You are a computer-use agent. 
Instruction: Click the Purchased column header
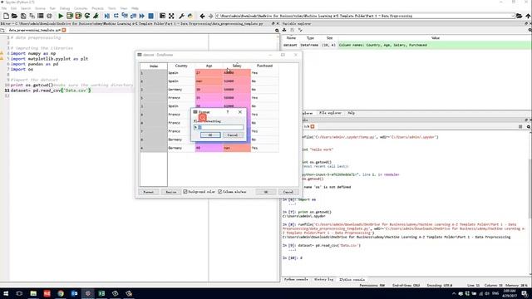click(264, 66)
